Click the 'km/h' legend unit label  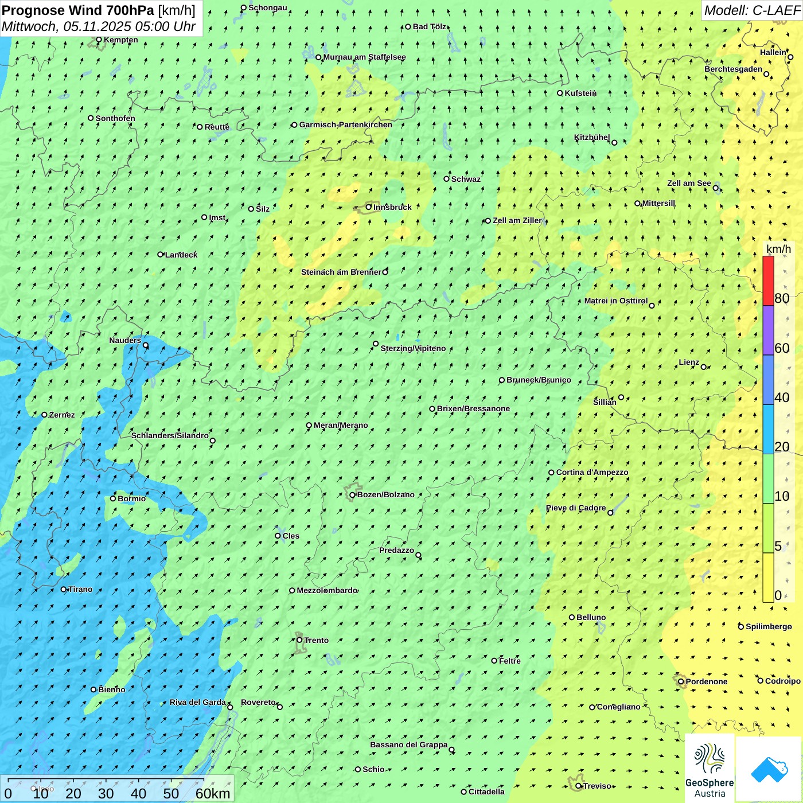[779, 248]
